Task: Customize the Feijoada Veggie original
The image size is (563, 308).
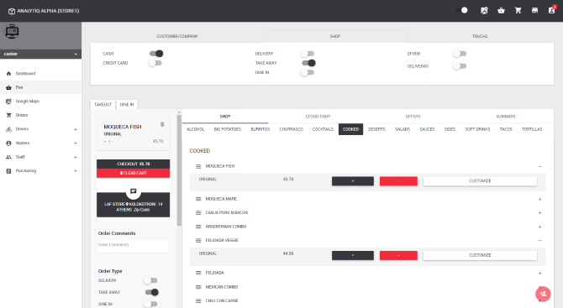Action: pos(480,255)
